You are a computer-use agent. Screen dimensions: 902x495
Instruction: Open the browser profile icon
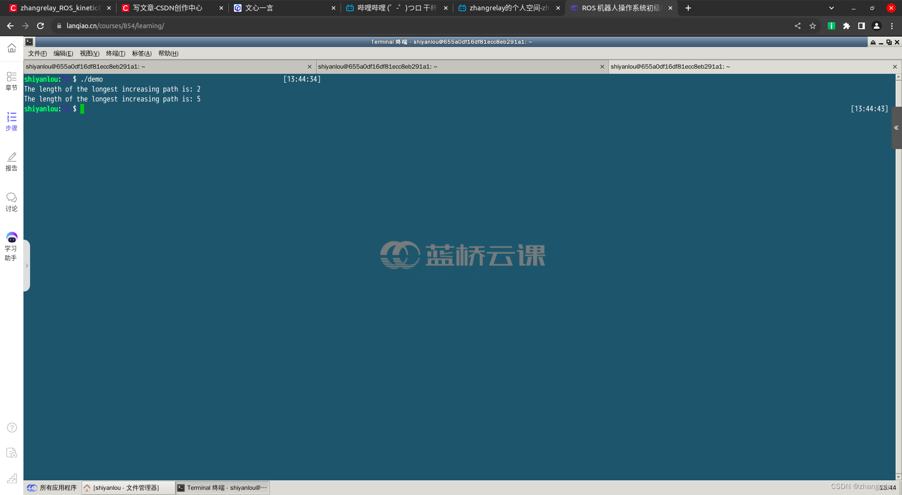pyautogui.click(x=877, y=26)
